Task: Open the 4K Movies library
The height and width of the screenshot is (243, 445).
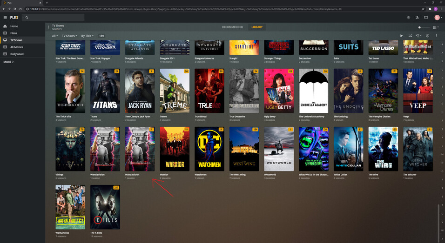Action: coord(23,47)
